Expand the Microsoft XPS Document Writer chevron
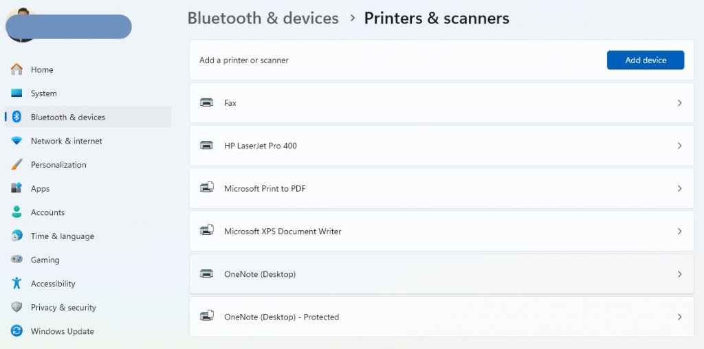 pos(679,232)
